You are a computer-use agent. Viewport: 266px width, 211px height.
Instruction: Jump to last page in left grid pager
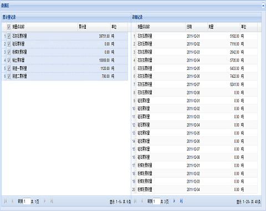(x=52, y=201)
